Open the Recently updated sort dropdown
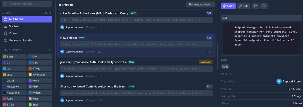Screen dimensions: 303x107 coord(201,5)
